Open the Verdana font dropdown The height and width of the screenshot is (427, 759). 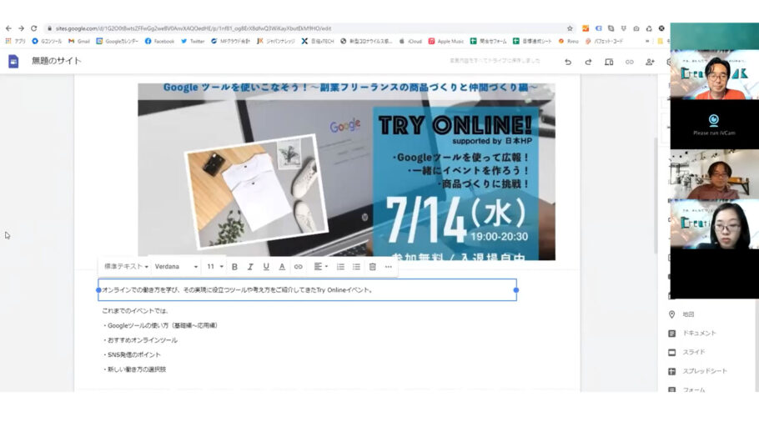coord(176,267)
